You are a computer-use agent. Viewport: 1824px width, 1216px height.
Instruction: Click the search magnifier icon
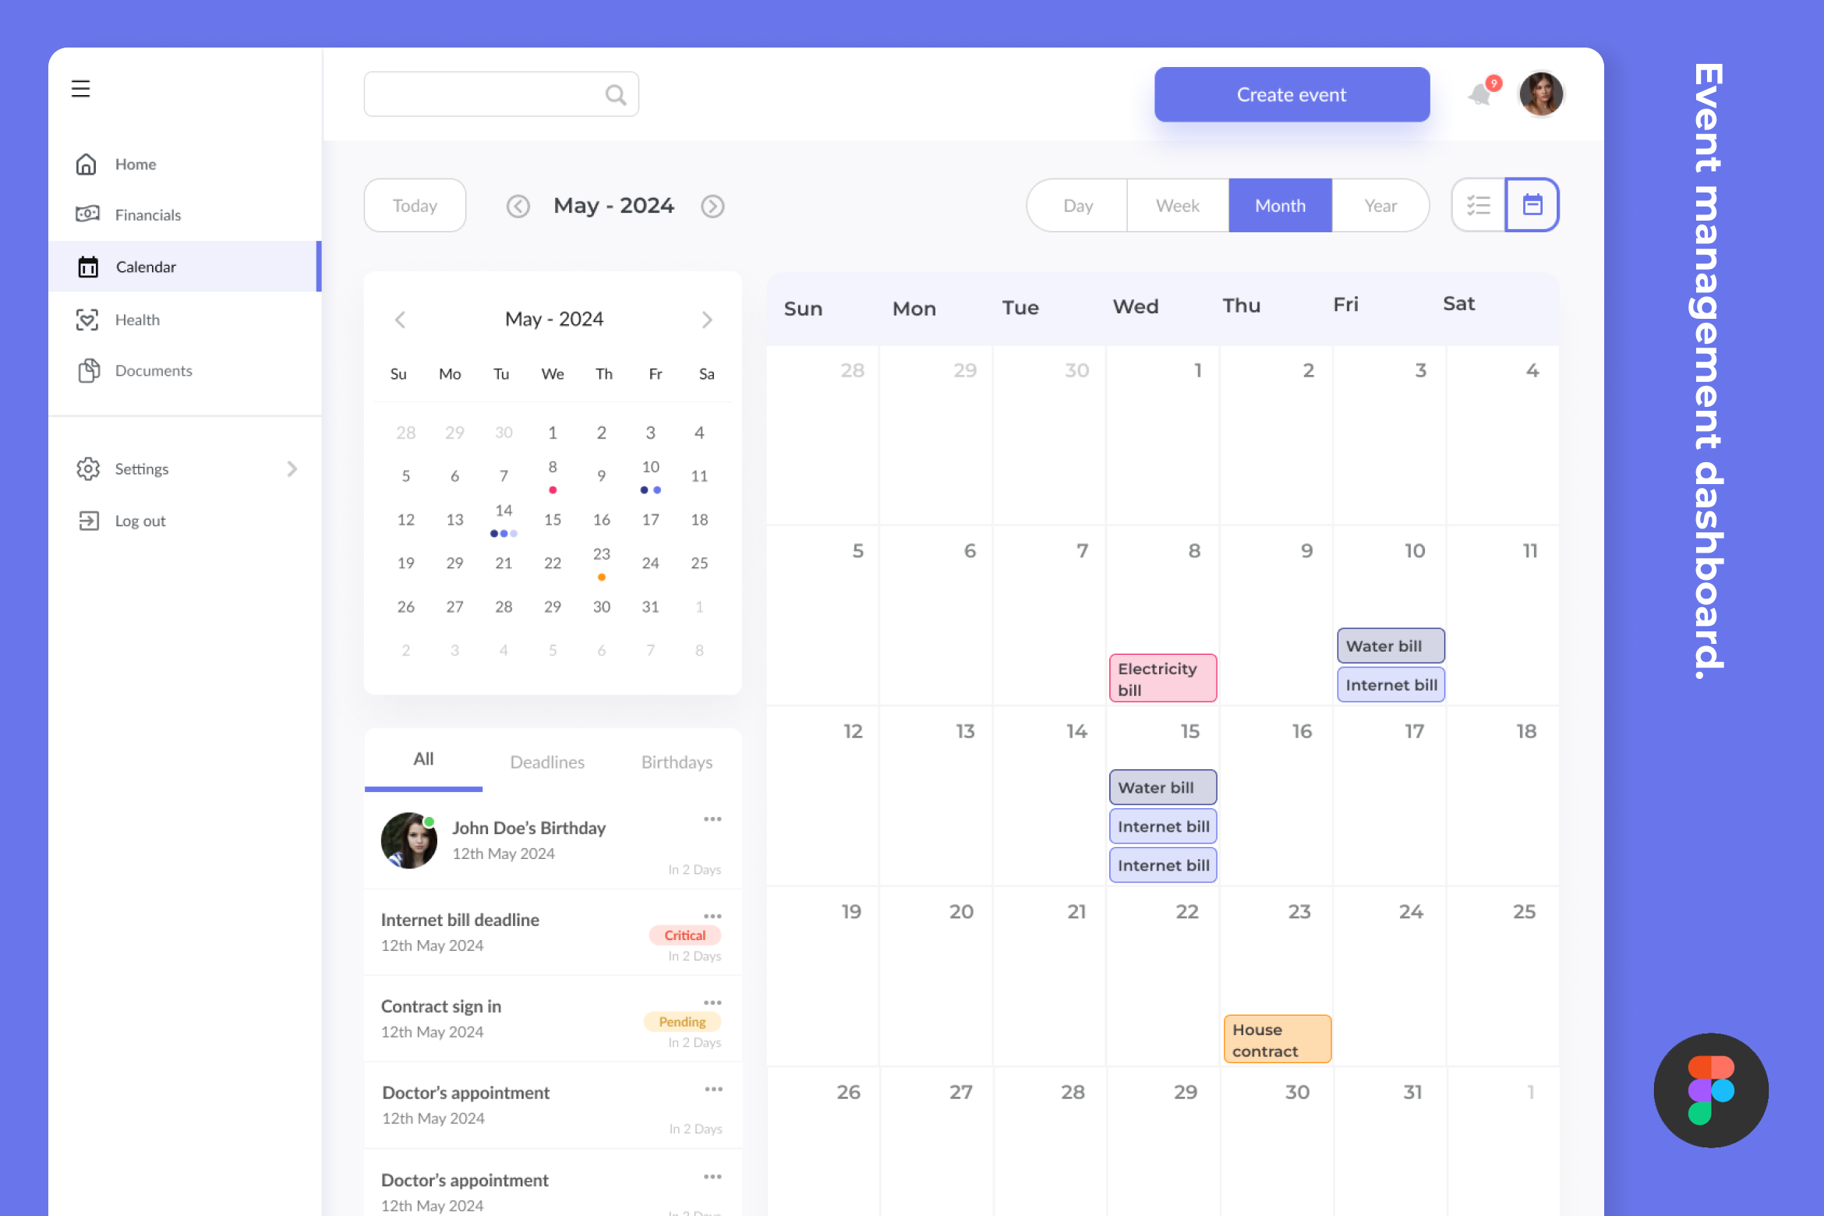(x=615, y=94)
